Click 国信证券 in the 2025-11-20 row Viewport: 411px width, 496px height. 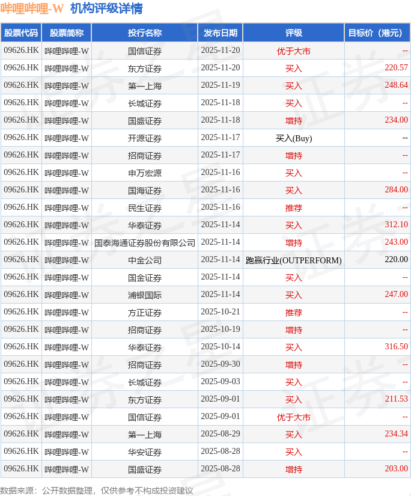point(145,51)
